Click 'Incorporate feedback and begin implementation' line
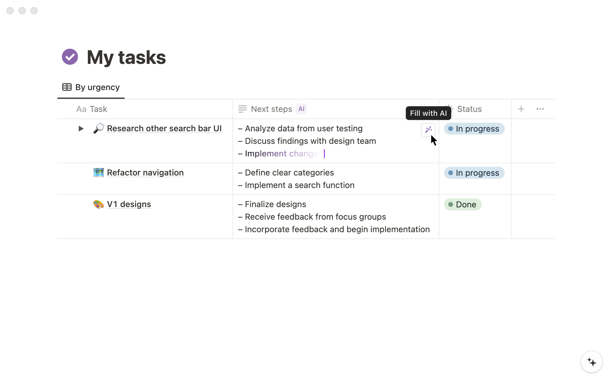612x382 pixels. click(334, 229)
